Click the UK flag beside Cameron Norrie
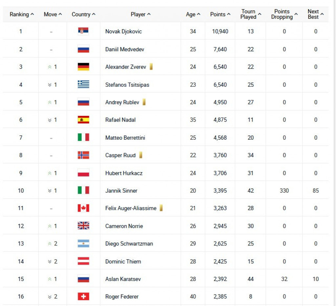Viewport: 336px width, 306px height. pos(83,226)
